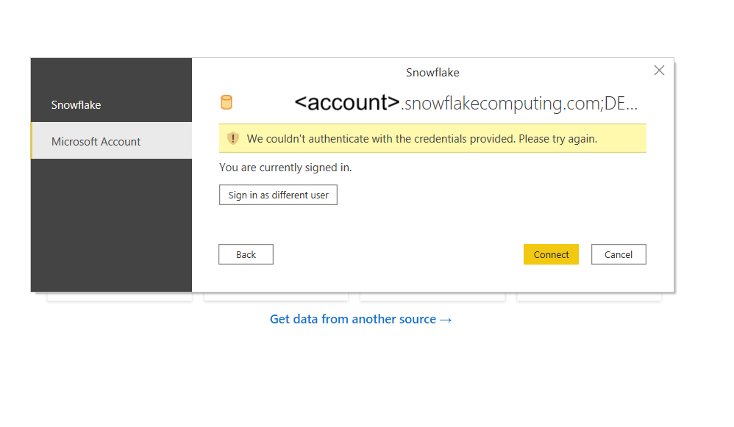
Task: Go back with the Back button
Action: pyautogui.click(x=246, y=254)
